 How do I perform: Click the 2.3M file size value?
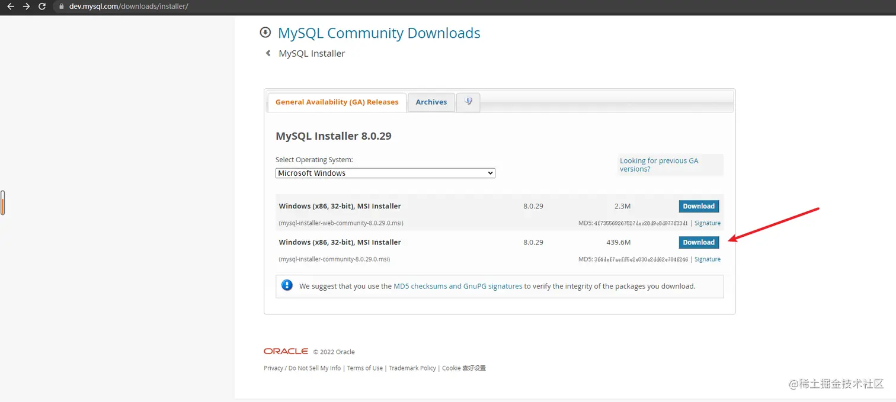pyautogui.click(x=622, y=206)
